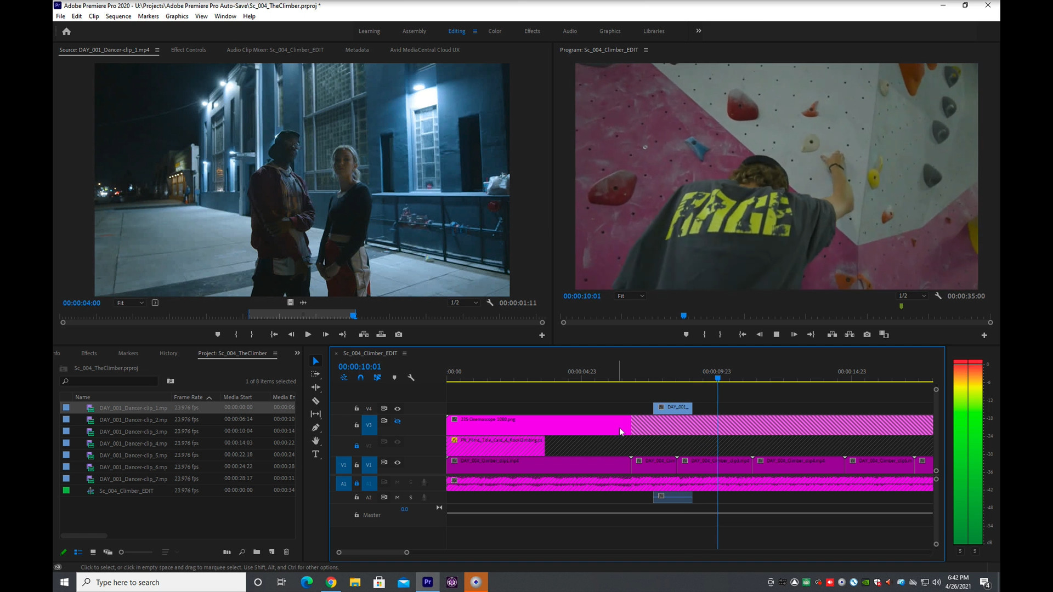Image resolution: width=1053 pixels, height=592 pixels.
Task: Hide V1 track output eye
Action: [x=398, y=463]
